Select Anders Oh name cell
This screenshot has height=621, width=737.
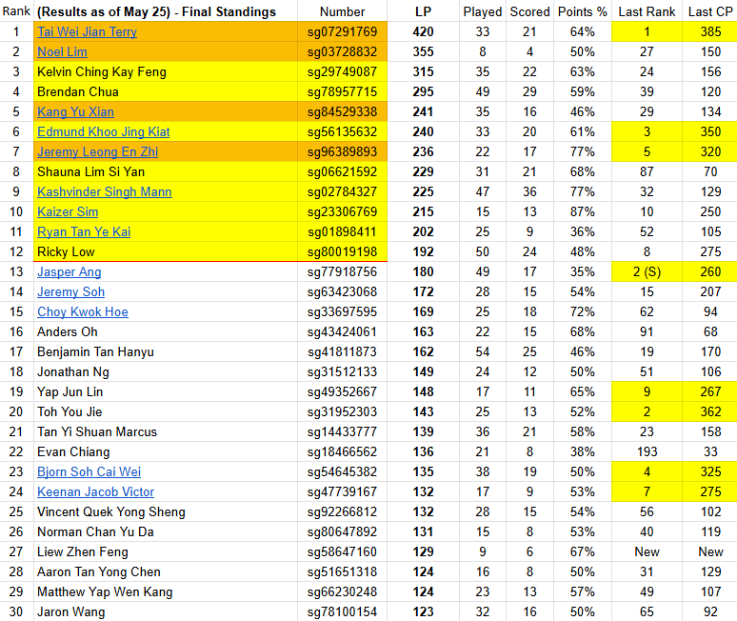coord(166,331)
